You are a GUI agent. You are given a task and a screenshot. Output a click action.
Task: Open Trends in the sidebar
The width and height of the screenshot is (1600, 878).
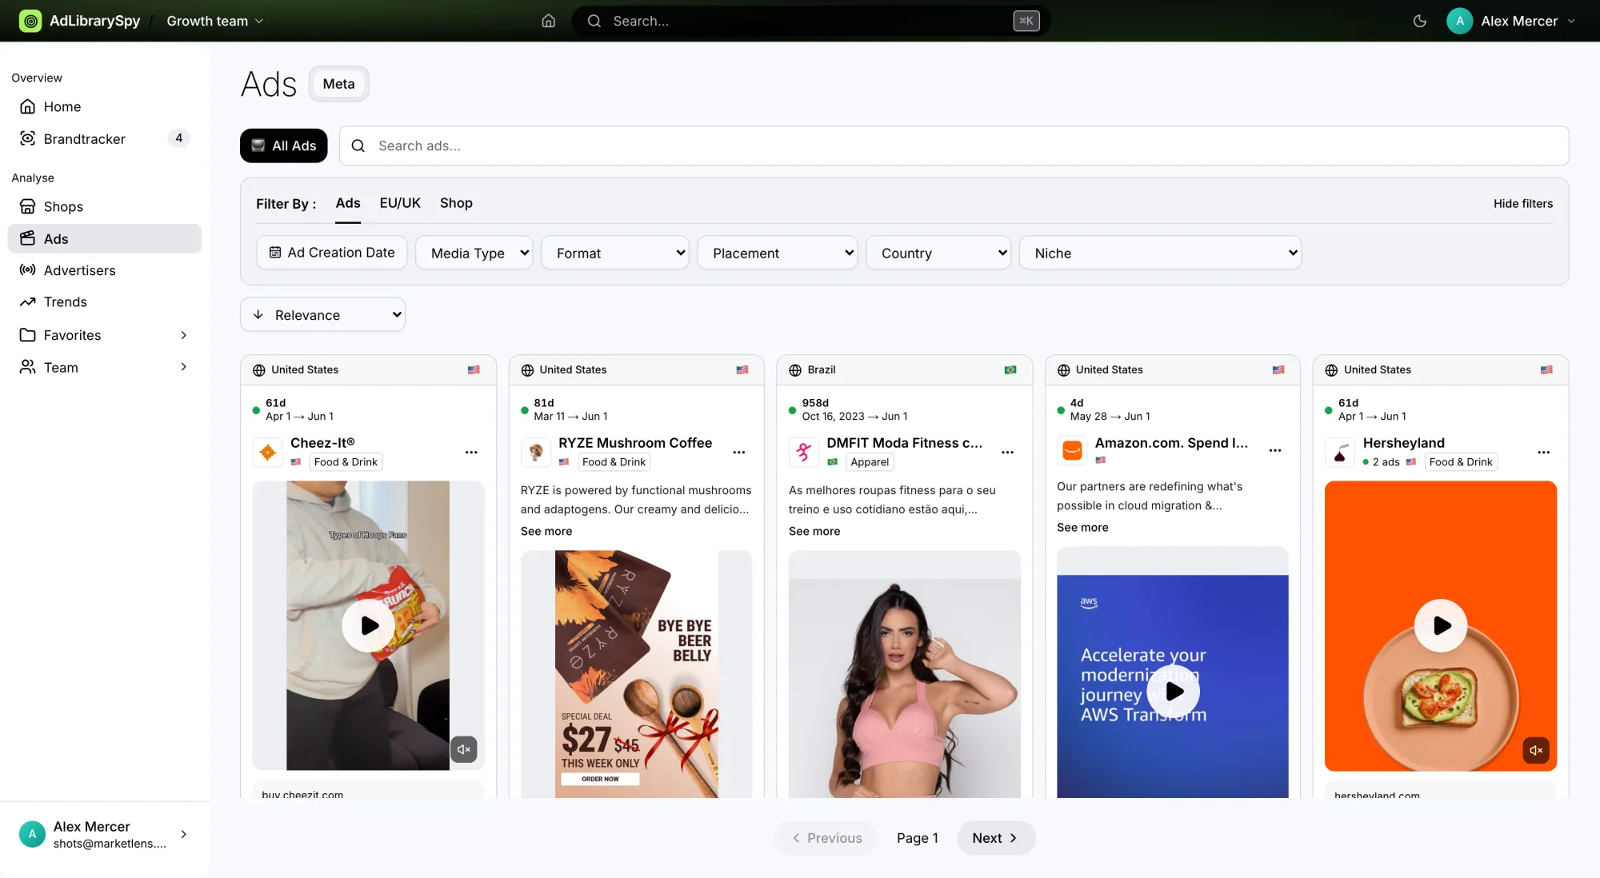tap(104, 301)
